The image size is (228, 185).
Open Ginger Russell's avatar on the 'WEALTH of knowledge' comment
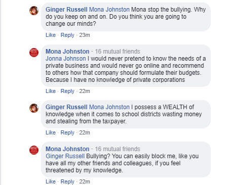pos(34,108)
